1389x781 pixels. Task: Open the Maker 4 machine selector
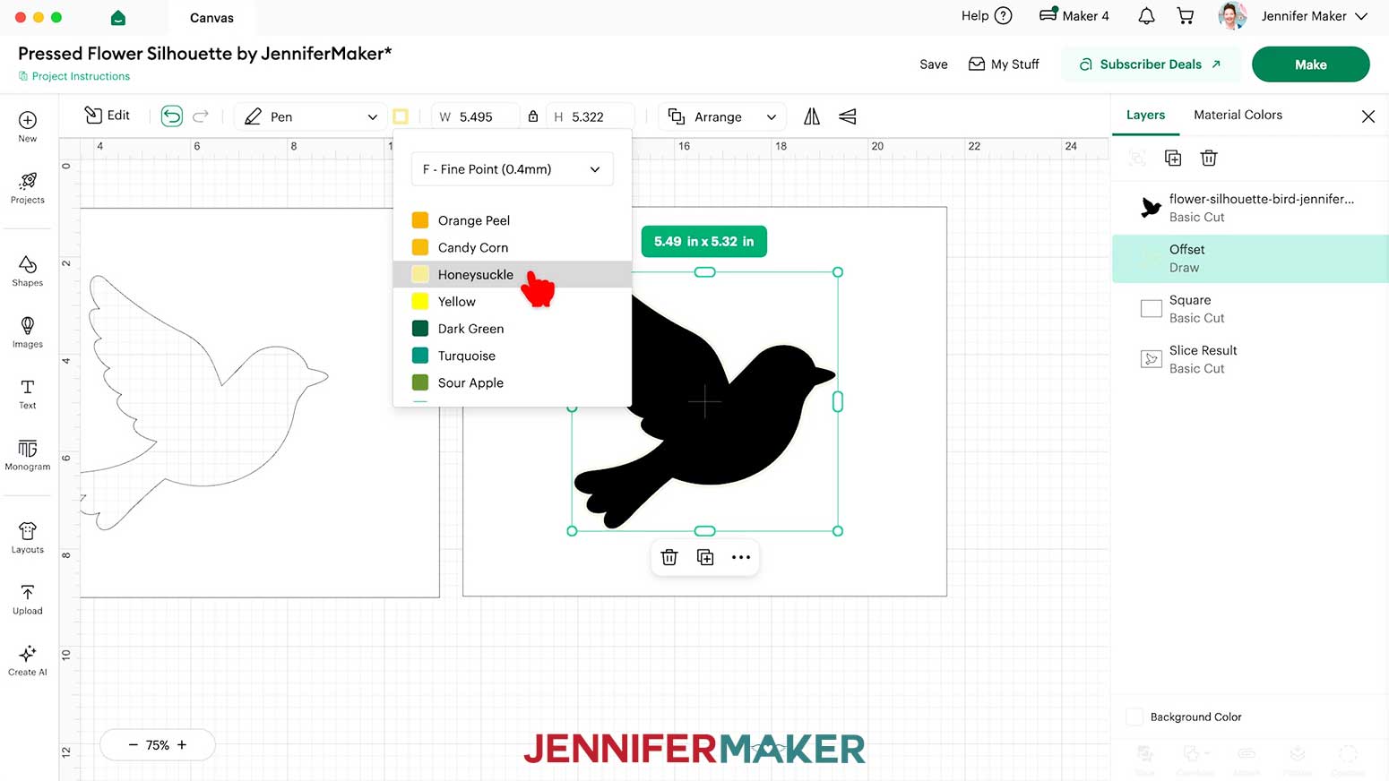tap(1074, 16)
